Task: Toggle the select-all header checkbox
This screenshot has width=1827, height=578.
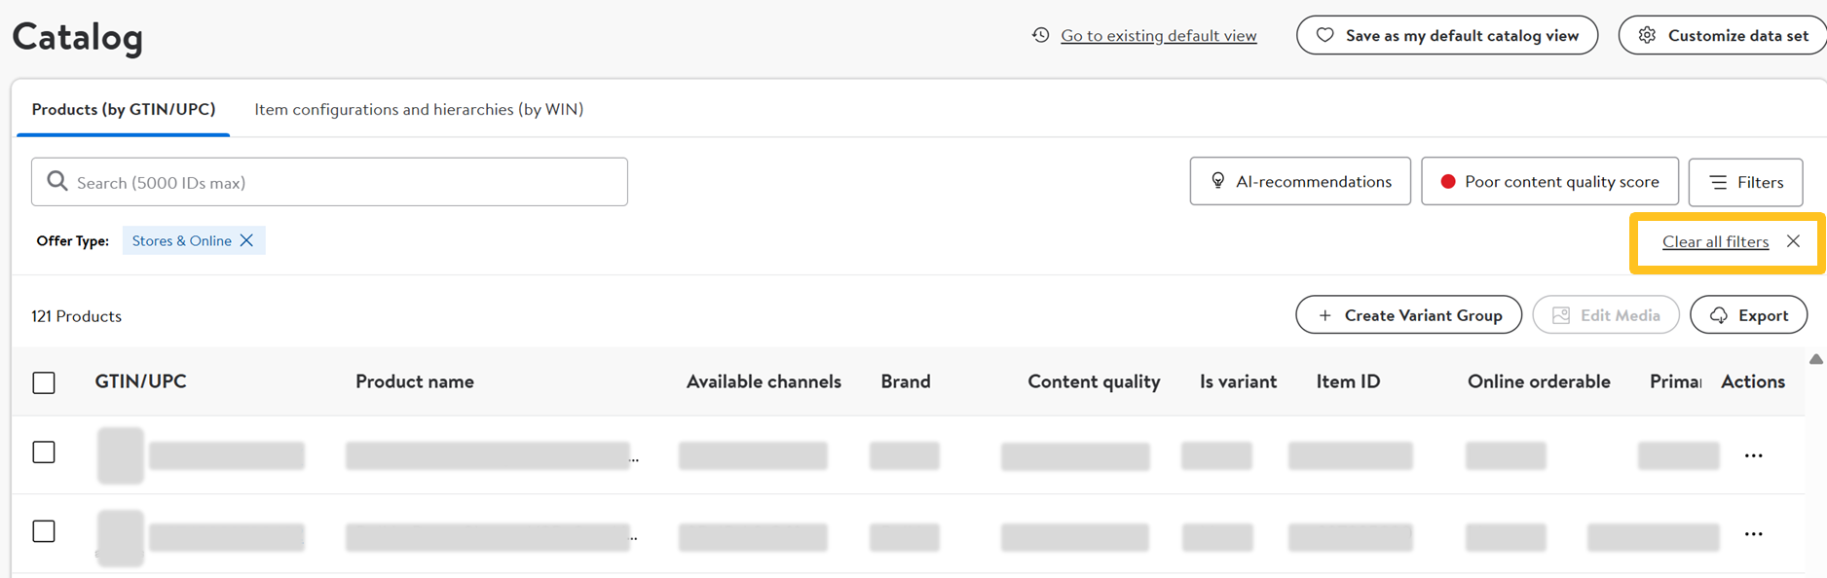Action: [44, 382]
